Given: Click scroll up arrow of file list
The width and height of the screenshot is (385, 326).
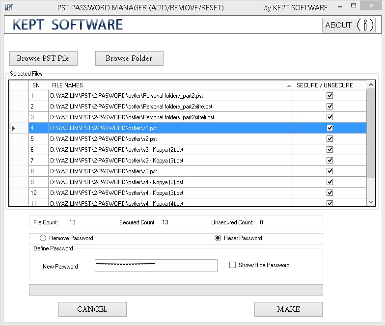Looking at the screenshot, I should (371, 84).
